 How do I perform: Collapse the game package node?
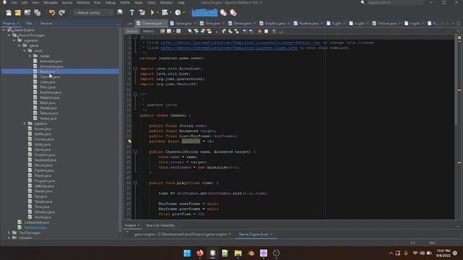click(20, 45)
